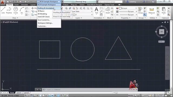
Task: Toggle Object Snap in status bar
Action: 41,95
